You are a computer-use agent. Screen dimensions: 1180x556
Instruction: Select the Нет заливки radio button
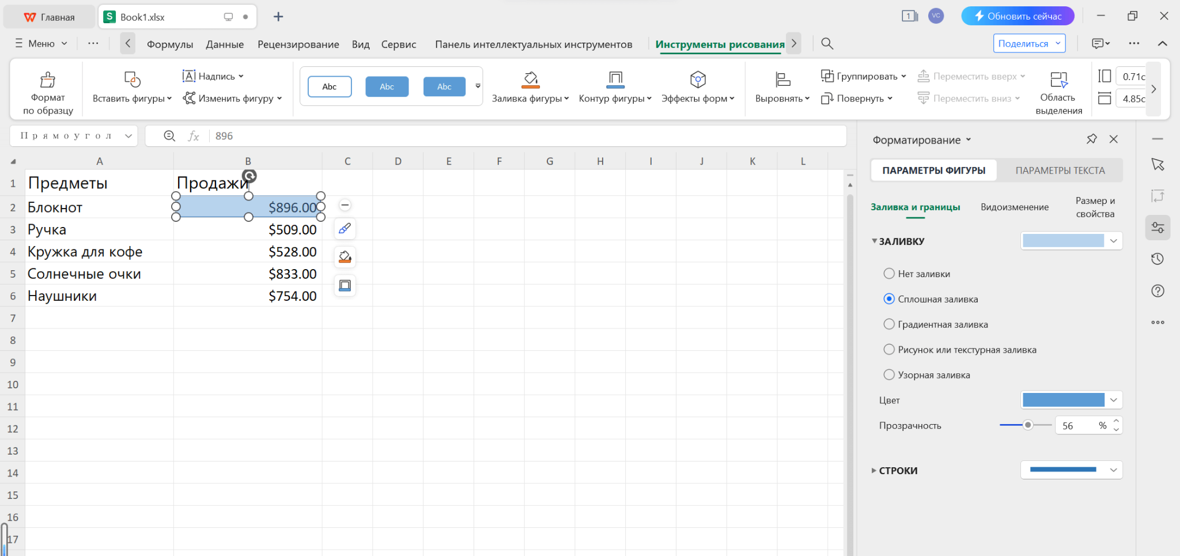pos(889,274)
